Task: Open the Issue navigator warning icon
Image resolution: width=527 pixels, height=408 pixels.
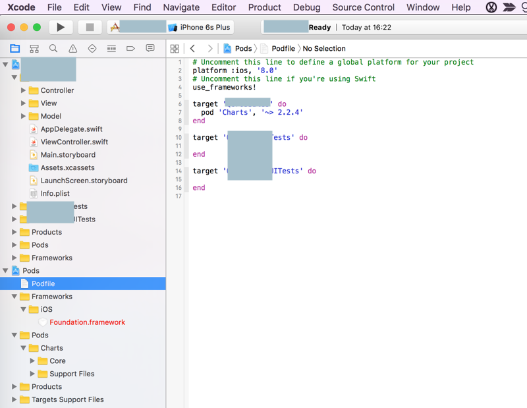Action: (73, 49)
